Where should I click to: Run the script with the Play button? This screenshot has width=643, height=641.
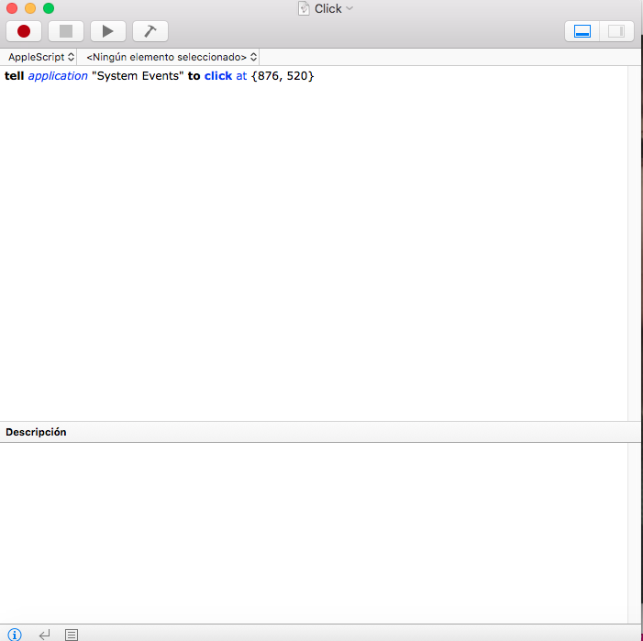[x=107, y=31]
